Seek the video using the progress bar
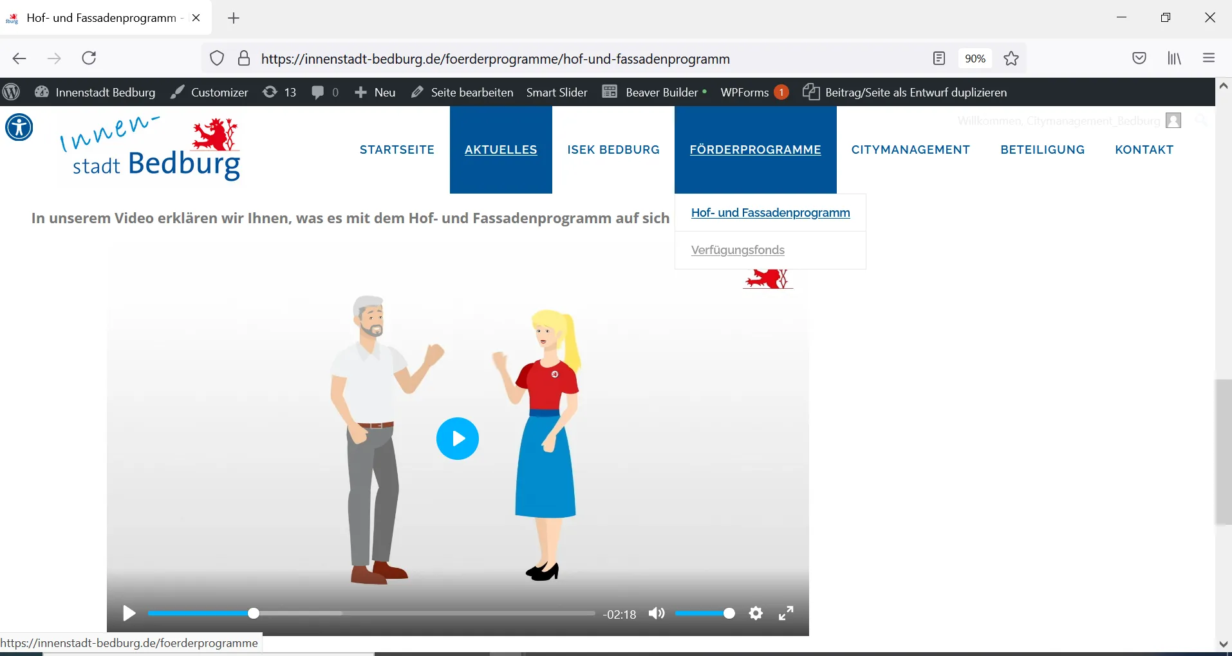The height and width of the screenshot is (656, 1232). coord(371,614)
